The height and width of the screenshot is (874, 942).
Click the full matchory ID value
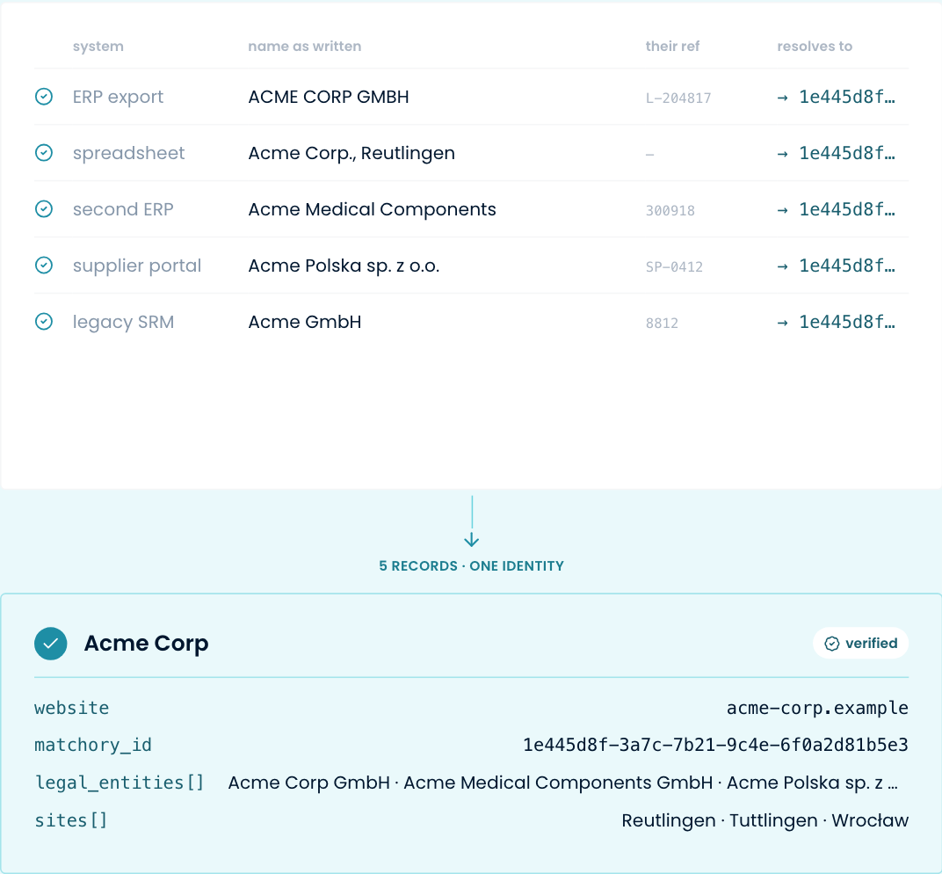pyautogui.click(x=715, y=746)
